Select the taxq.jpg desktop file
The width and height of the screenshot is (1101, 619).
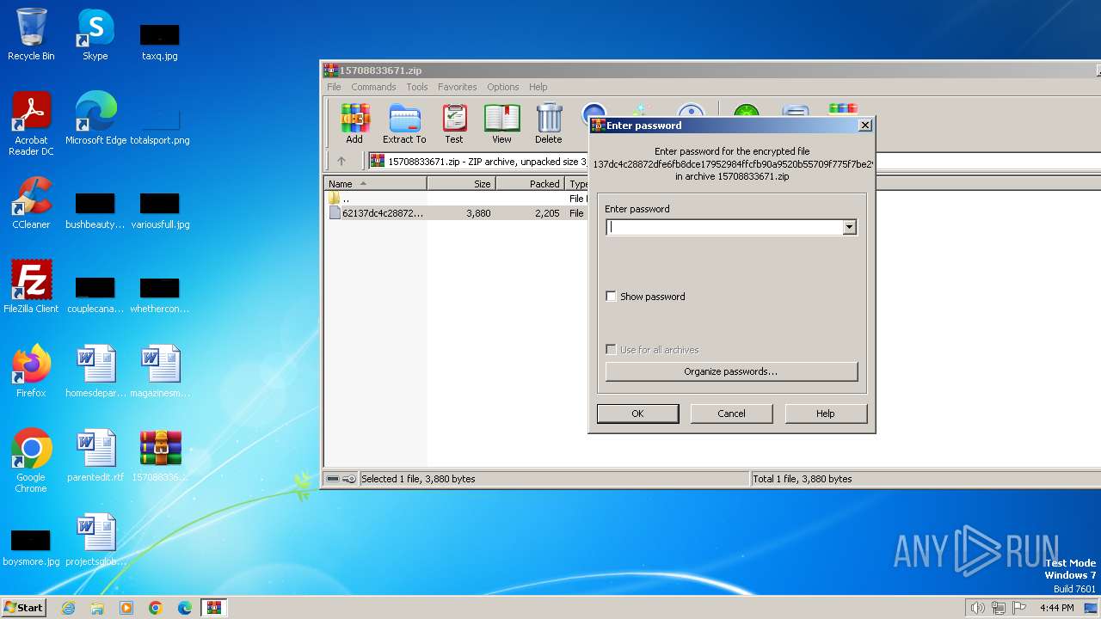click(160, 41)
